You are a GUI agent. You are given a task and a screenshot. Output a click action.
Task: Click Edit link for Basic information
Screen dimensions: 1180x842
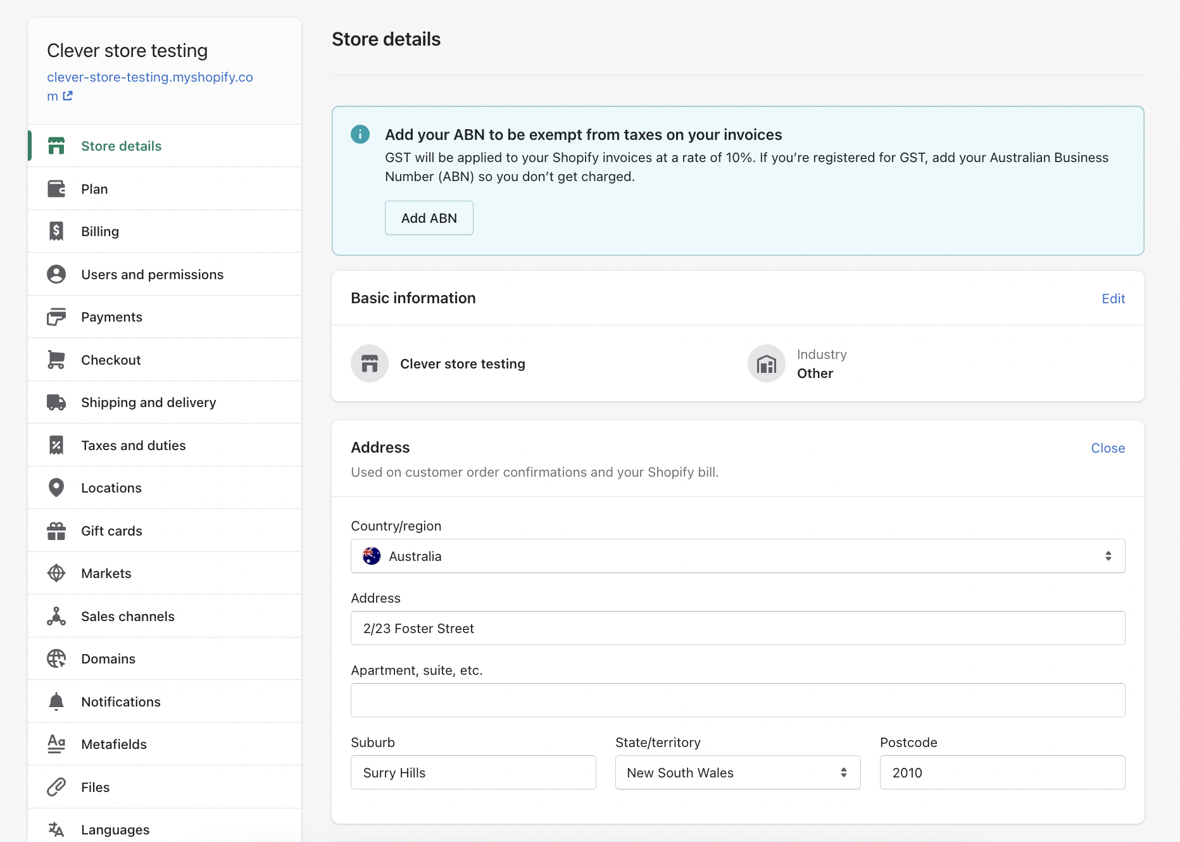(x=1113, y=299)
